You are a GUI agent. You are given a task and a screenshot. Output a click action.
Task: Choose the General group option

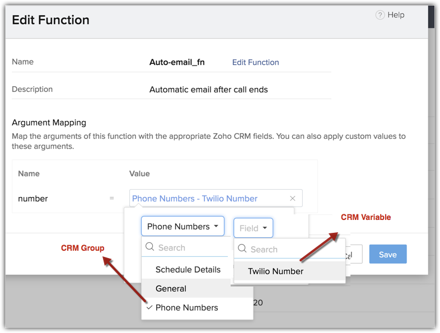(x=171, y=289)
